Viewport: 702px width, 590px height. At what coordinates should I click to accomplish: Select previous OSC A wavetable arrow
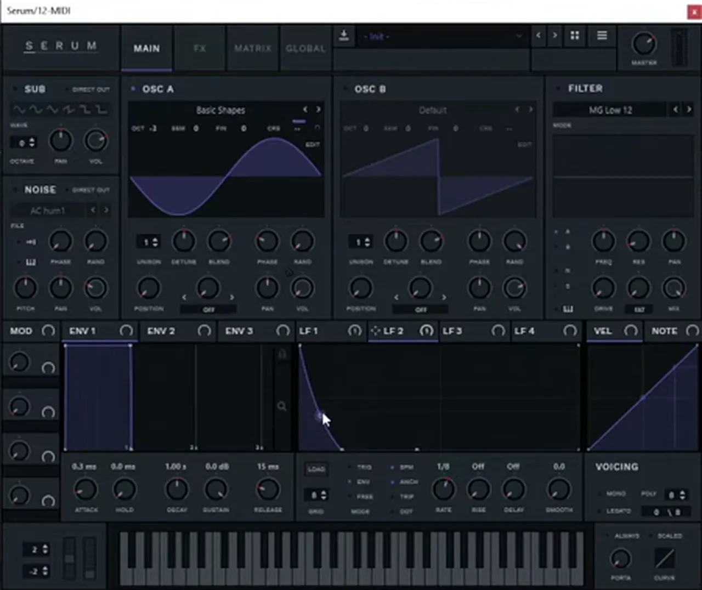(x=305, y=110)
